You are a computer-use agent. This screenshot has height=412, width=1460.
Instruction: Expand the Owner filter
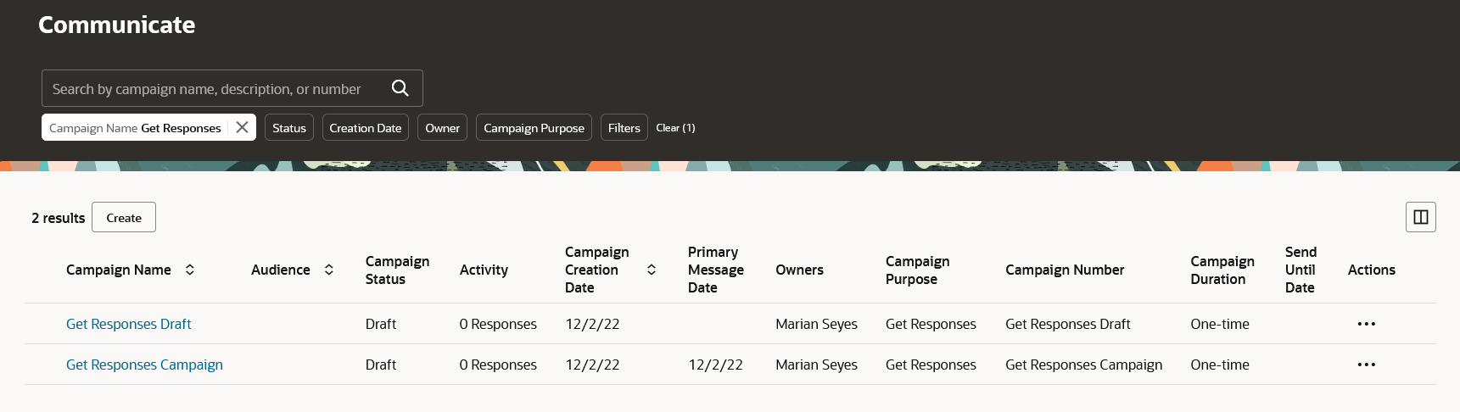click(x=442, y=127)
